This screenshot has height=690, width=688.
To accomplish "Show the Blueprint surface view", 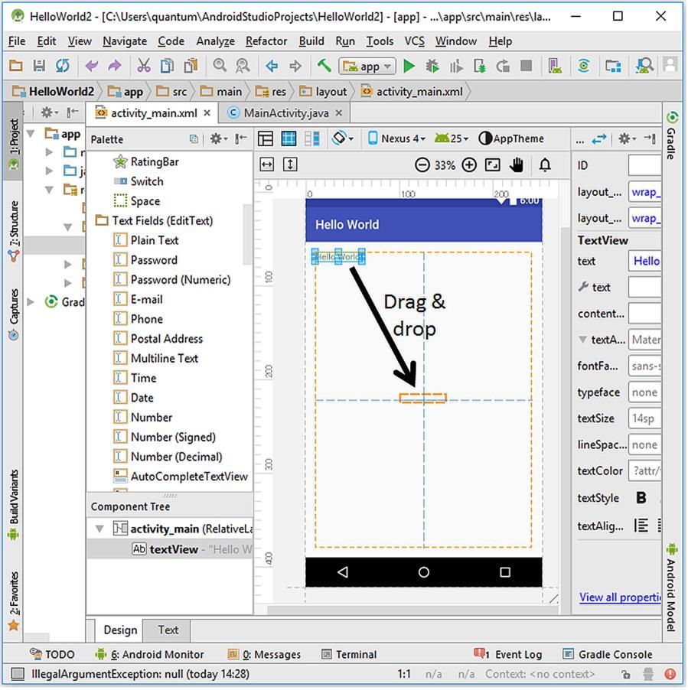I will click(289, 139).
